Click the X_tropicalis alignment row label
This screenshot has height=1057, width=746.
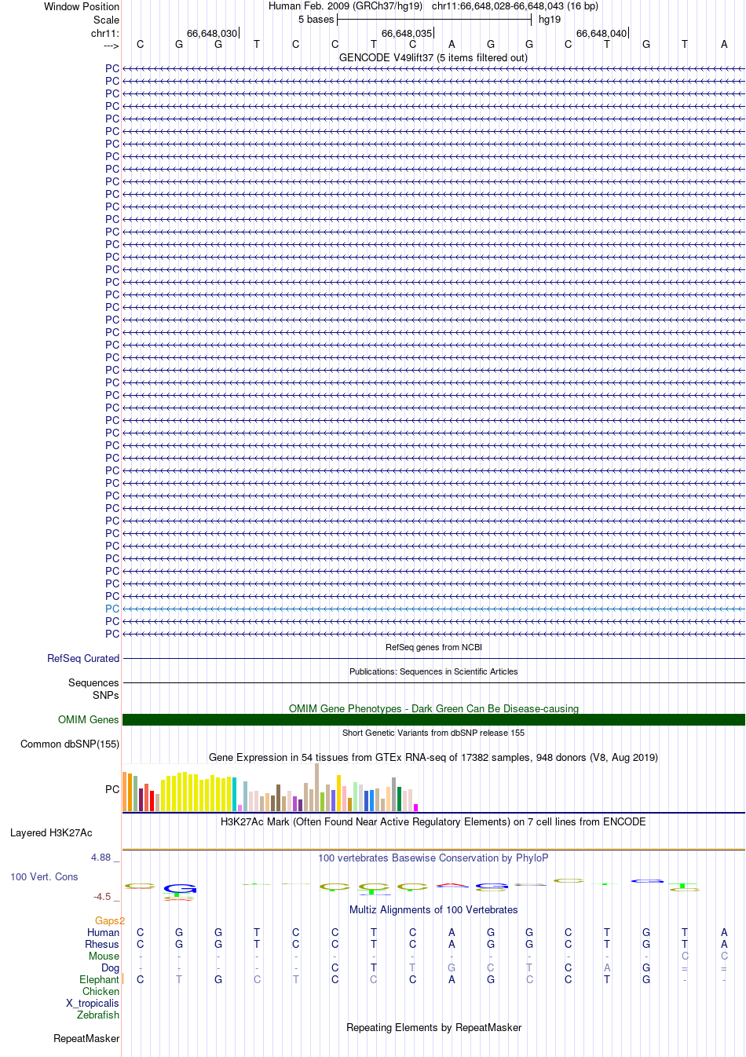point(93,1003)
